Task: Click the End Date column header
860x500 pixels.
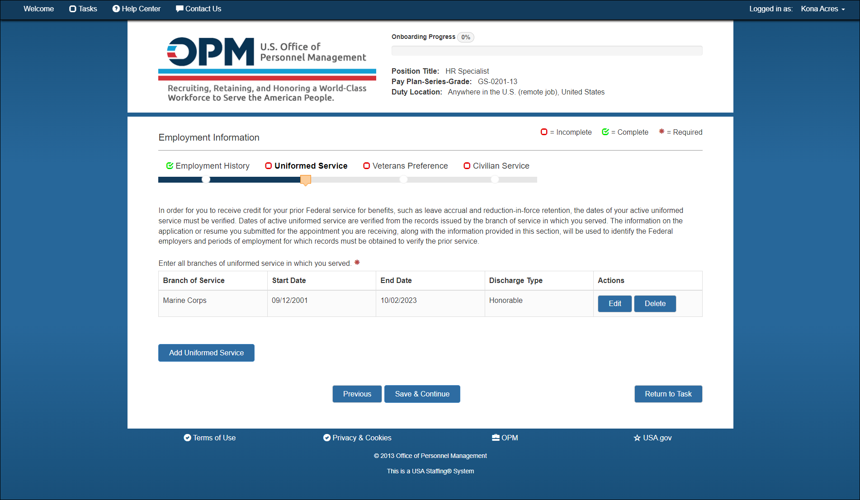Action: (430, 281)
